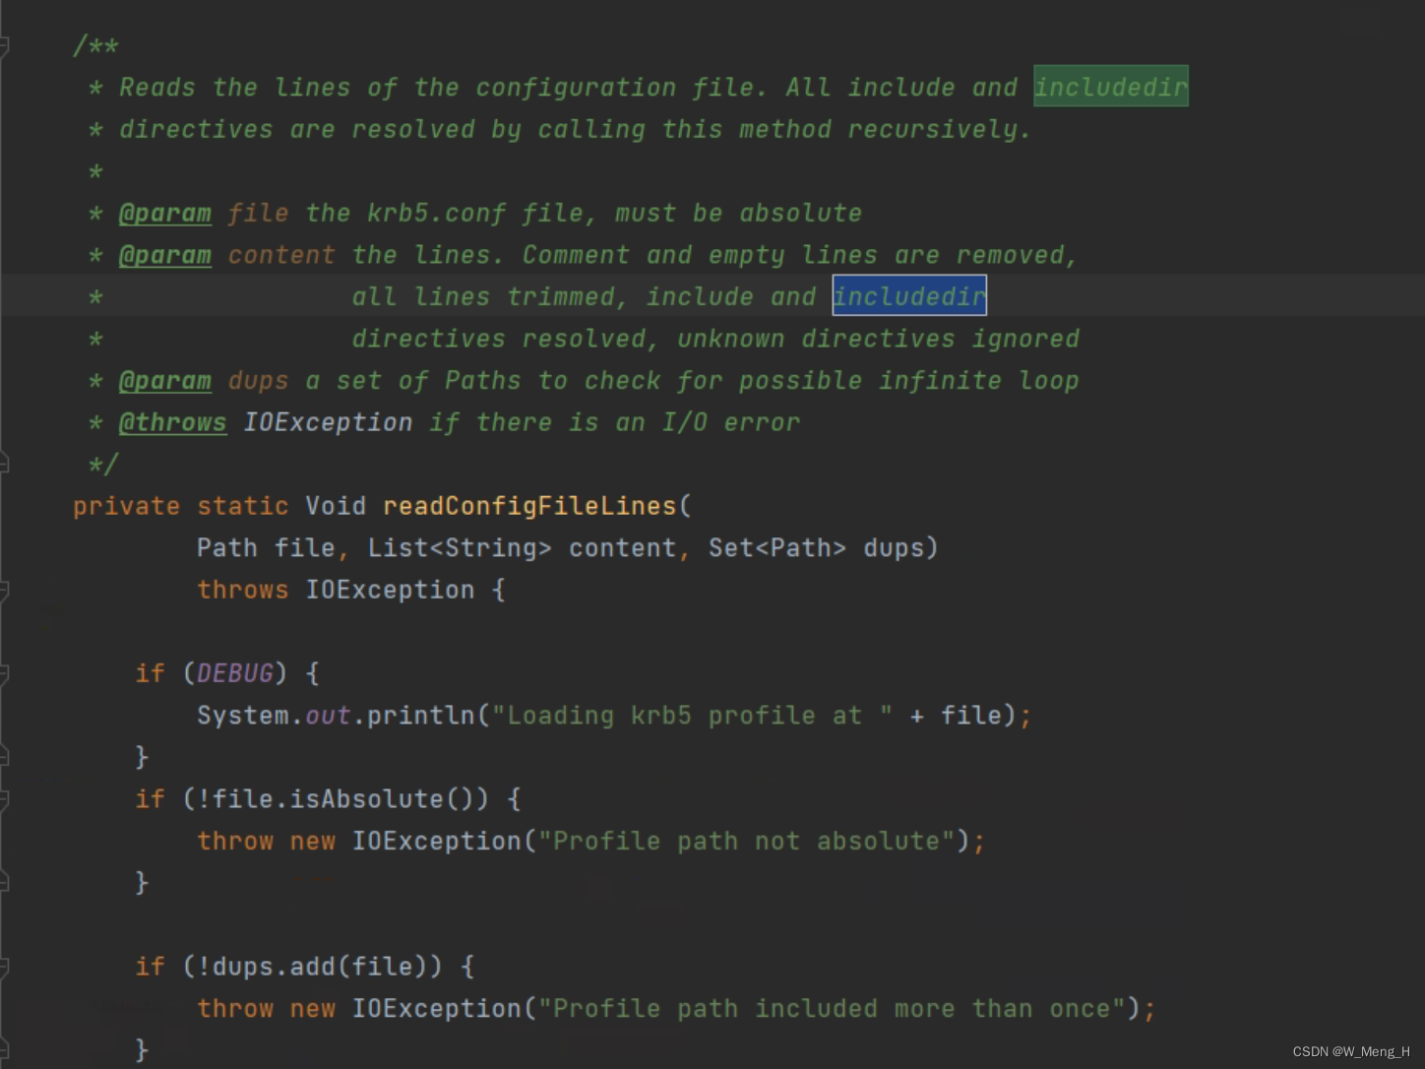Click the string "Profile path included more than once"
The width and height of the screenshot is (1425, 1069).
pyautogui.click(x=832, y=1008)
